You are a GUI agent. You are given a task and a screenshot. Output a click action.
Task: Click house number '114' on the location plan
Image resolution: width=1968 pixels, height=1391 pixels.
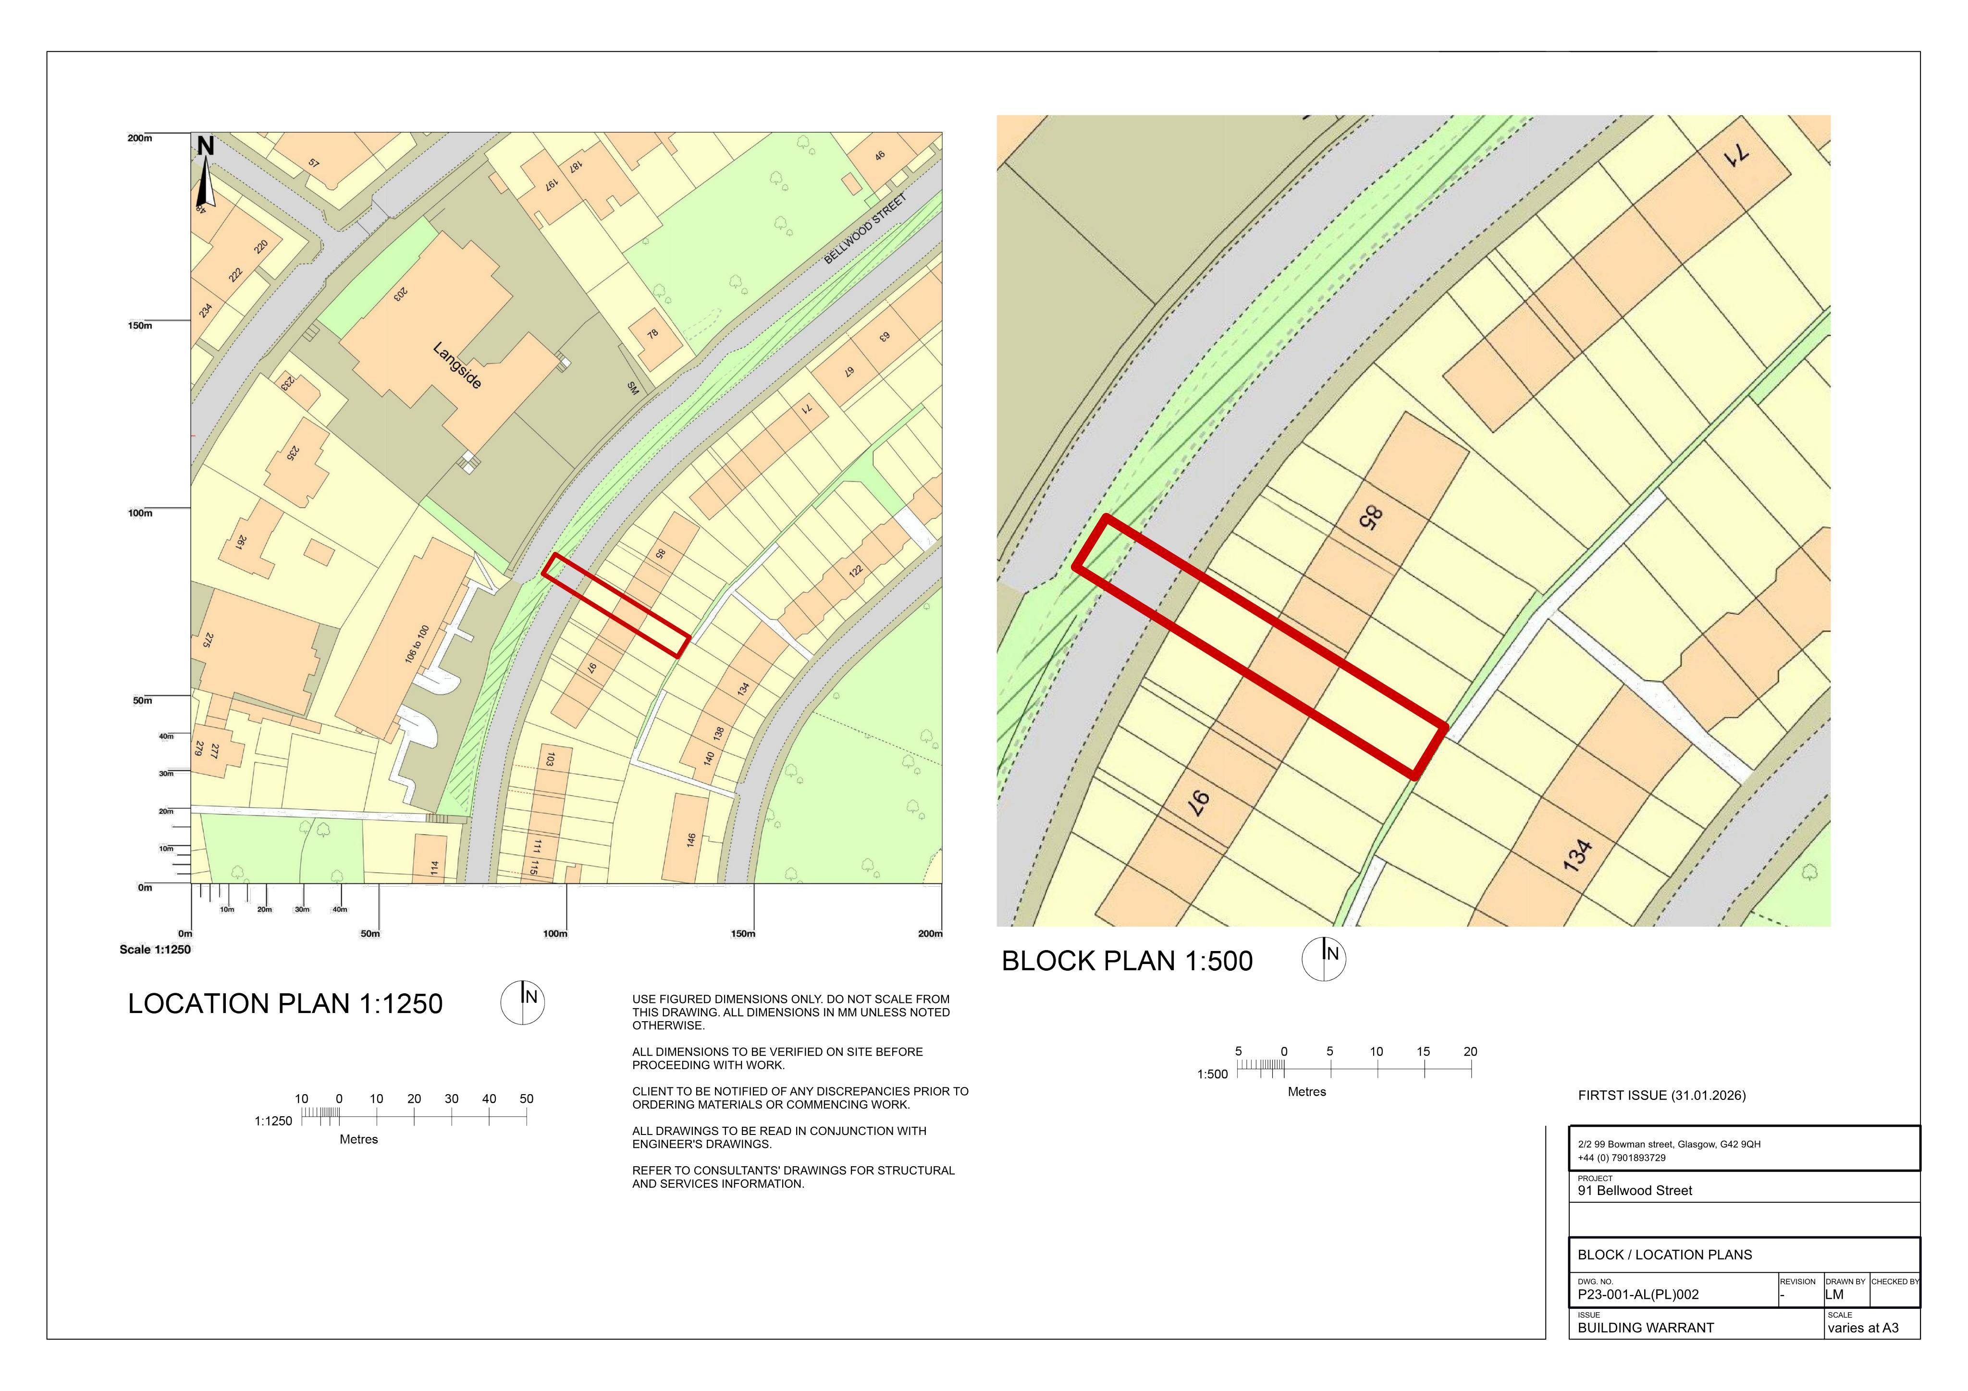point(434,869)
